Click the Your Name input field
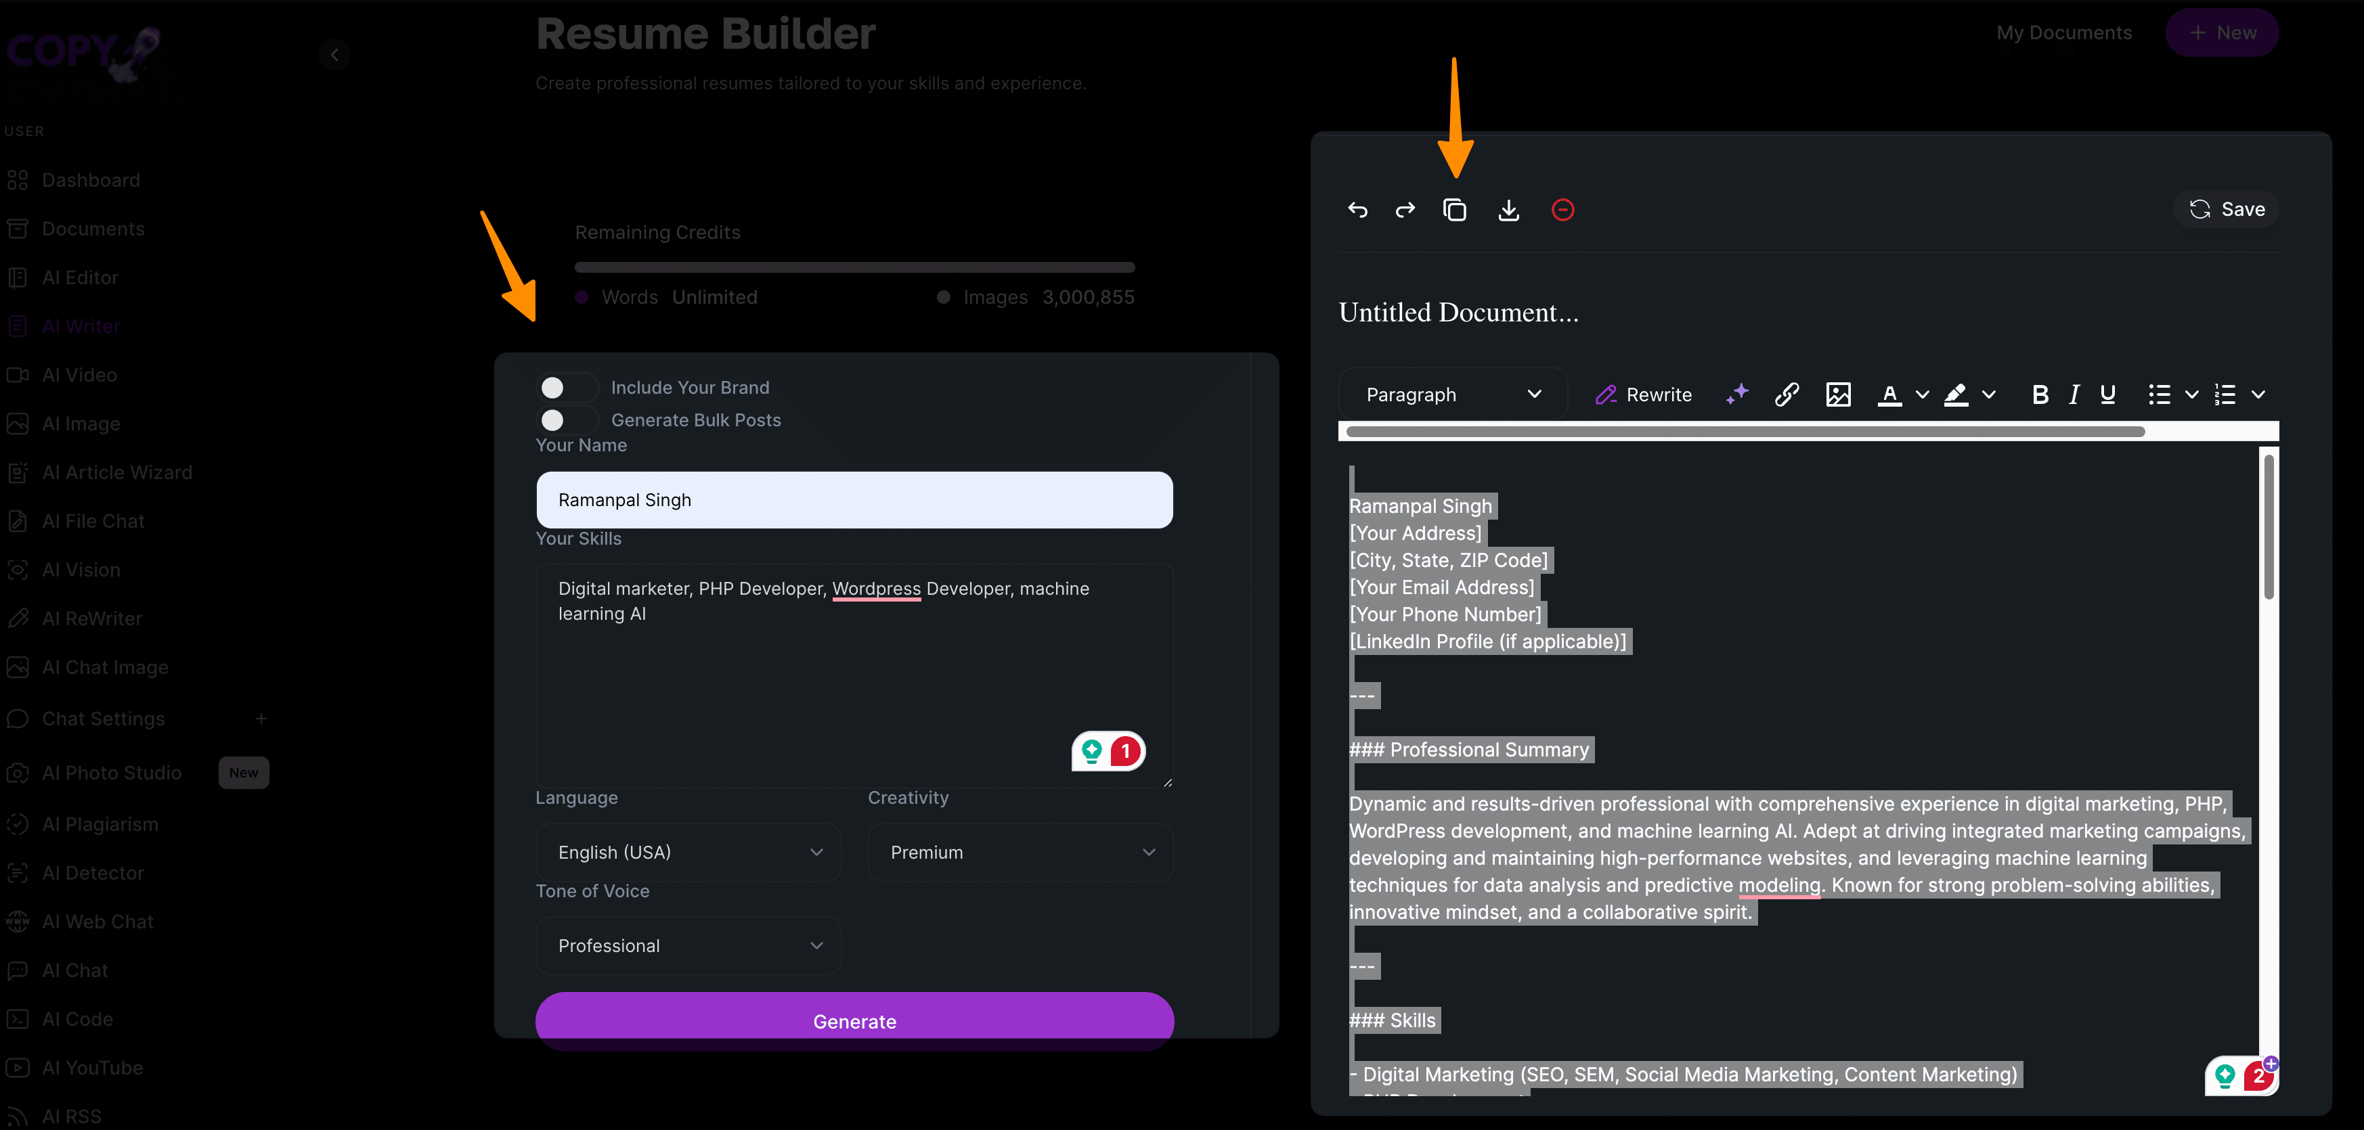The image size is (2364, 1130). [854, 499]
